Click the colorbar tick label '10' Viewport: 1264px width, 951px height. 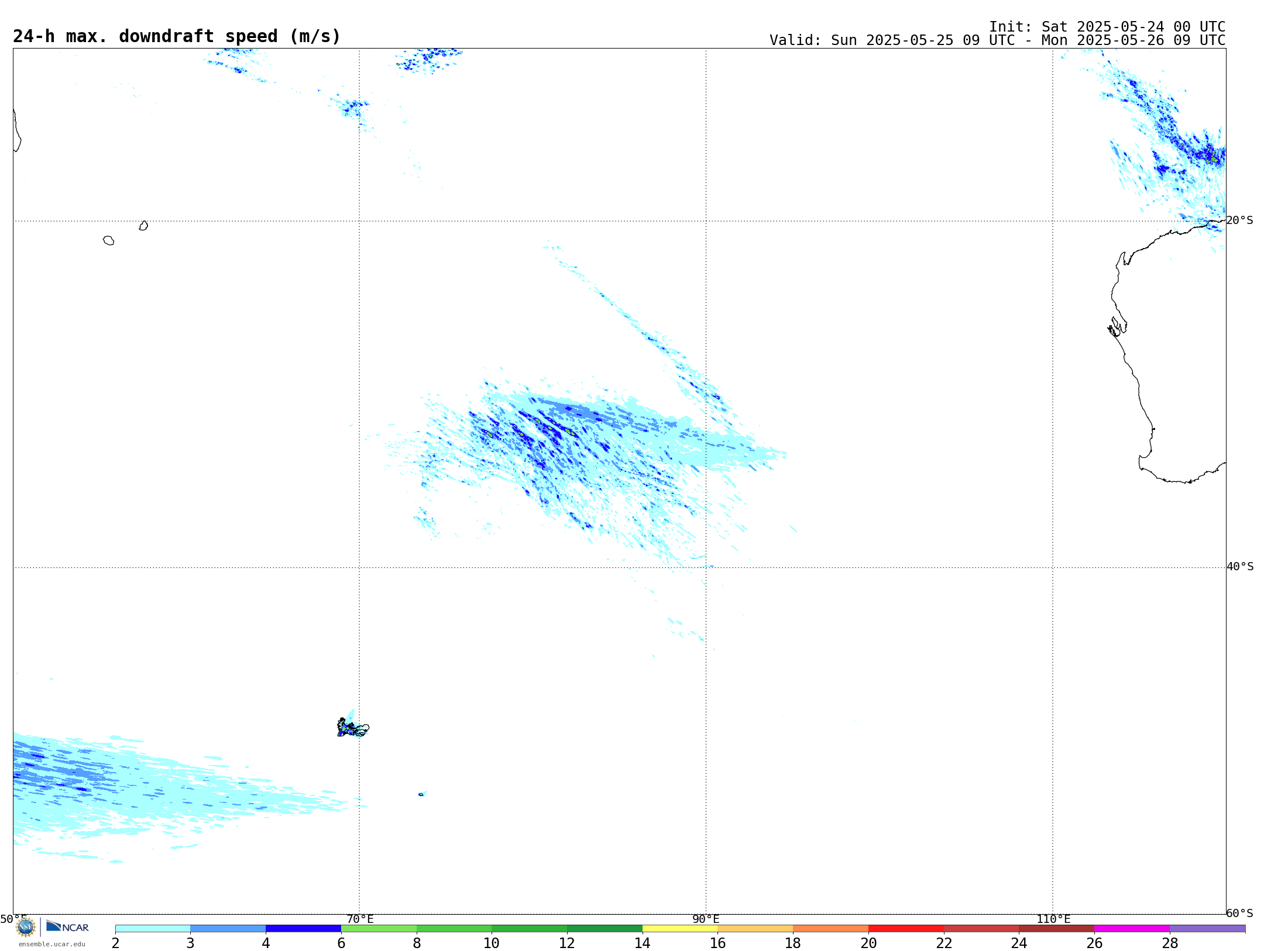(492, 943)
